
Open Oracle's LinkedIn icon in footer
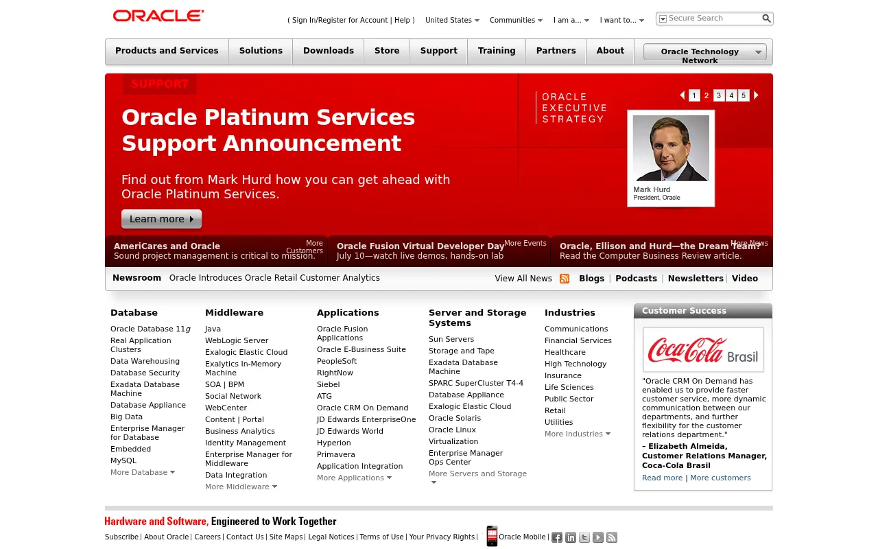coord(571,537)
